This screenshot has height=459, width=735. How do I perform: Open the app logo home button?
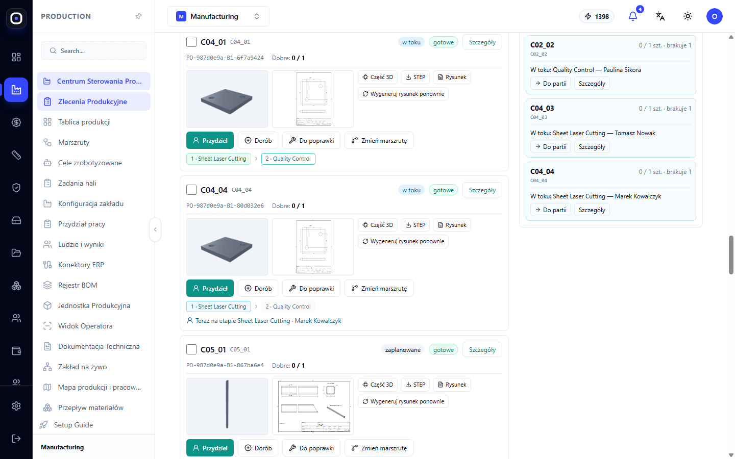coord(16,19)
